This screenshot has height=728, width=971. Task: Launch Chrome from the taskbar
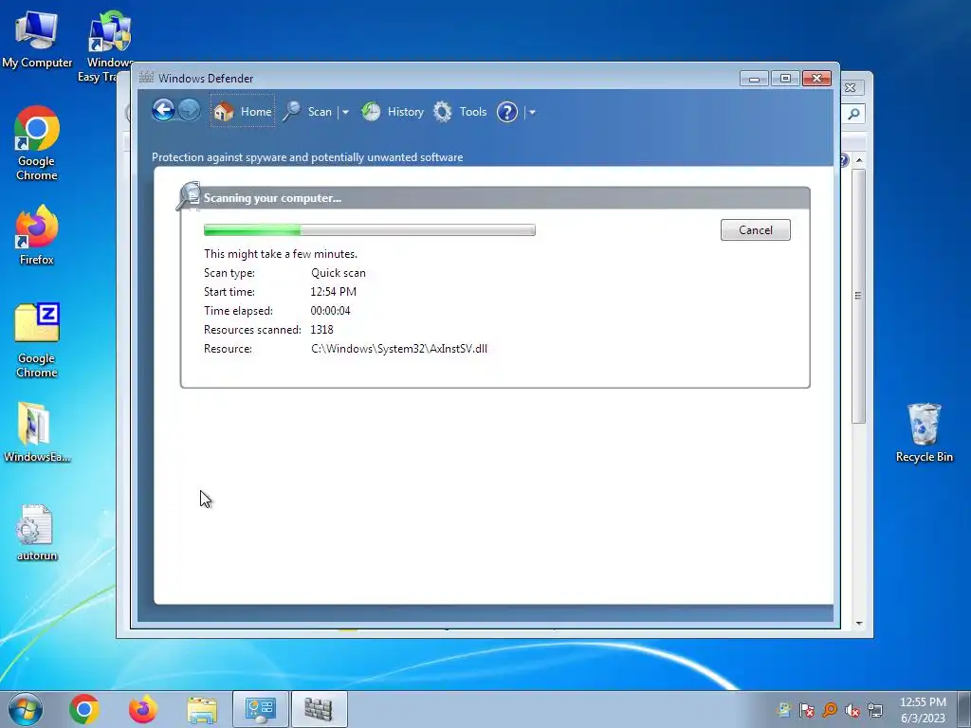[84, 709]
